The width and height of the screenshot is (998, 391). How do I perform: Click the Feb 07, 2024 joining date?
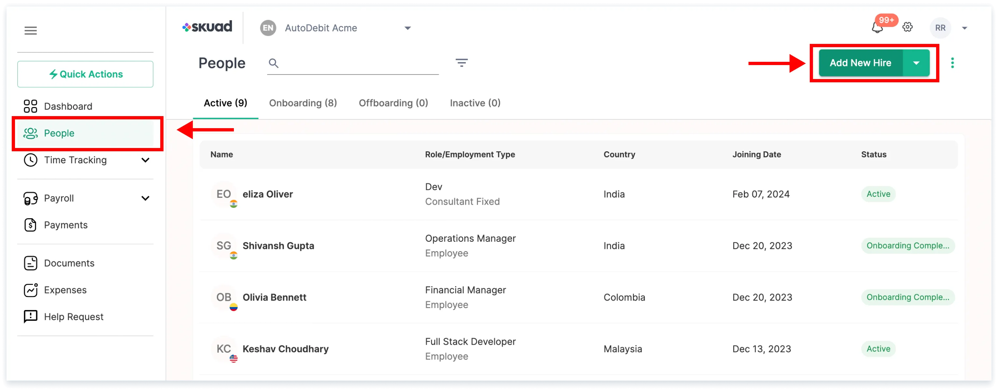tap(761, 194)
